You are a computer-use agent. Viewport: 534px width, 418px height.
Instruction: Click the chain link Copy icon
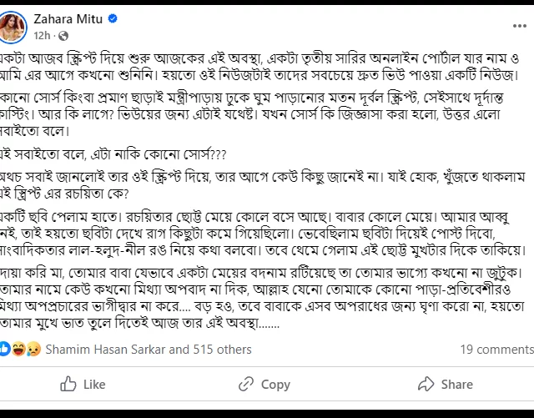pos(246,384)
